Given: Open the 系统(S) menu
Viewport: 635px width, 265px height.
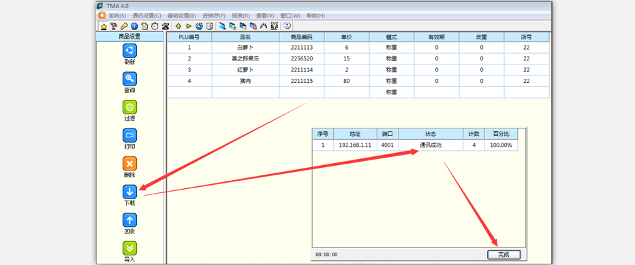Looking at the screenshot, I should tap(117, 16).
